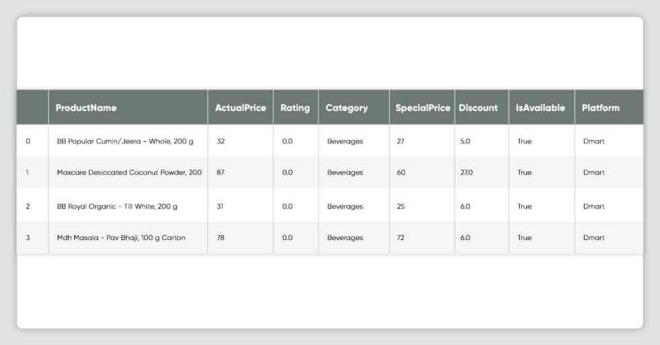The image size is (660, 345).
Task: Select actual price value 78
Action: [221, 237]
